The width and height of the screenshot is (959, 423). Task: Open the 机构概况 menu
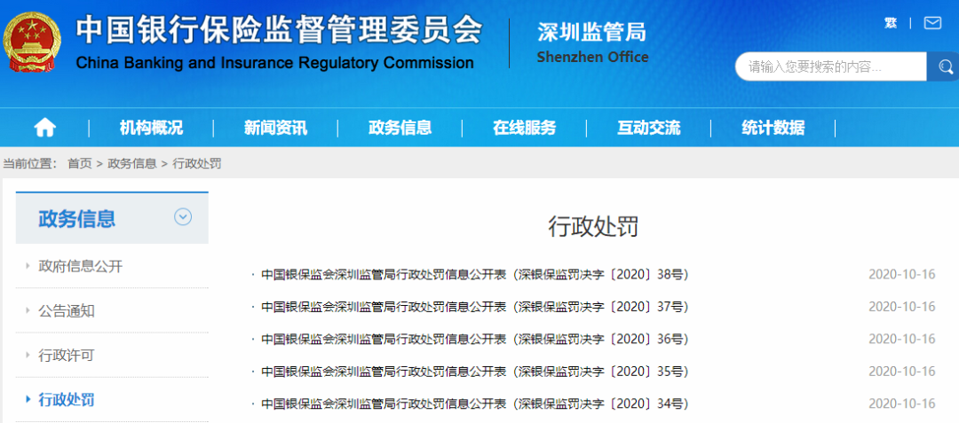pyautogui.click(x=151, y=129)
